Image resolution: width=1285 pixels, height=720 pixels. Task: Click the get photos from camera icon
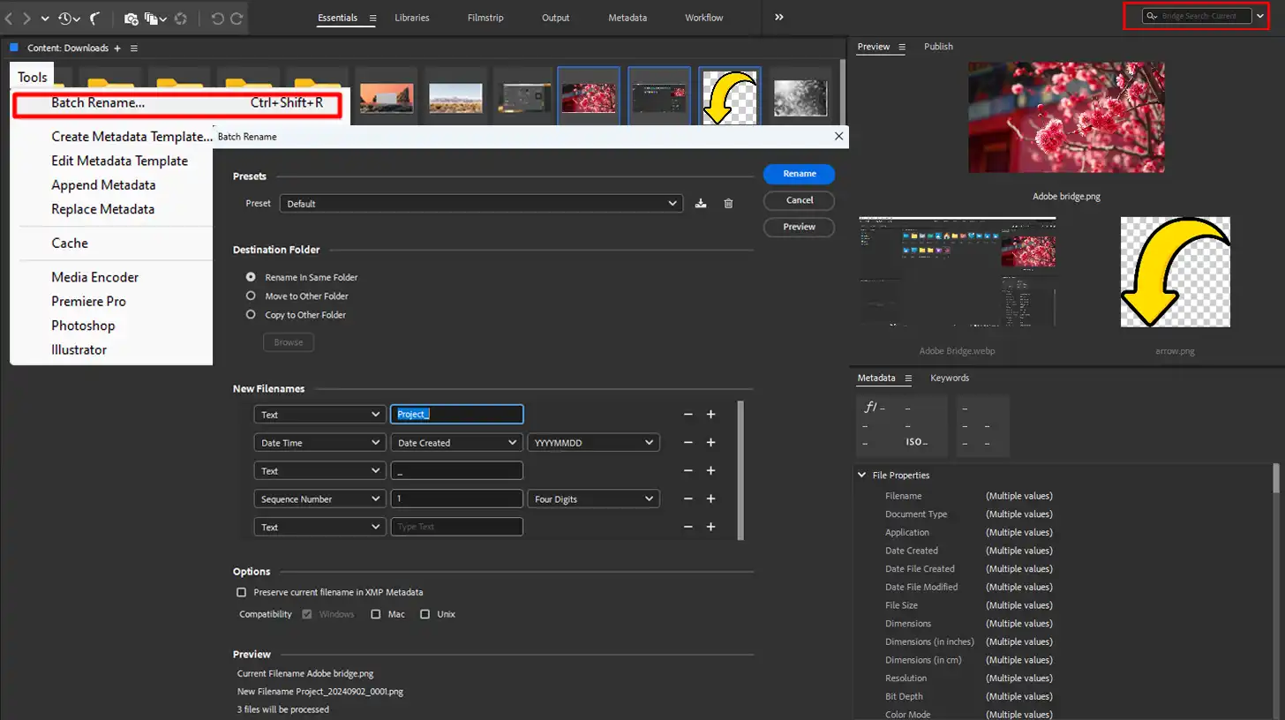pos(131,18)
